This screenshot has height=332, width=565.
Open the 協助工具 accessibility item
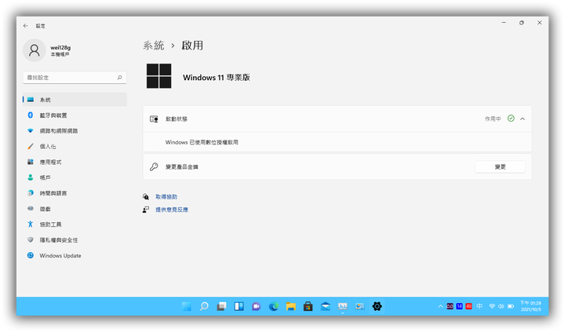pos(75,224)
